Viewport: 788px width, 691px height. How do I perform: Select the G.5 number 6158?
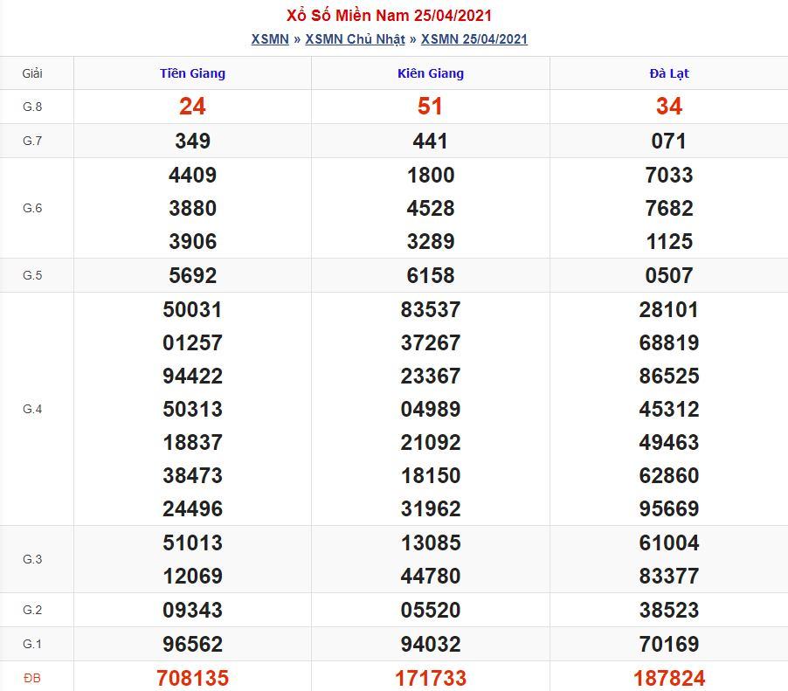point(431,275)
